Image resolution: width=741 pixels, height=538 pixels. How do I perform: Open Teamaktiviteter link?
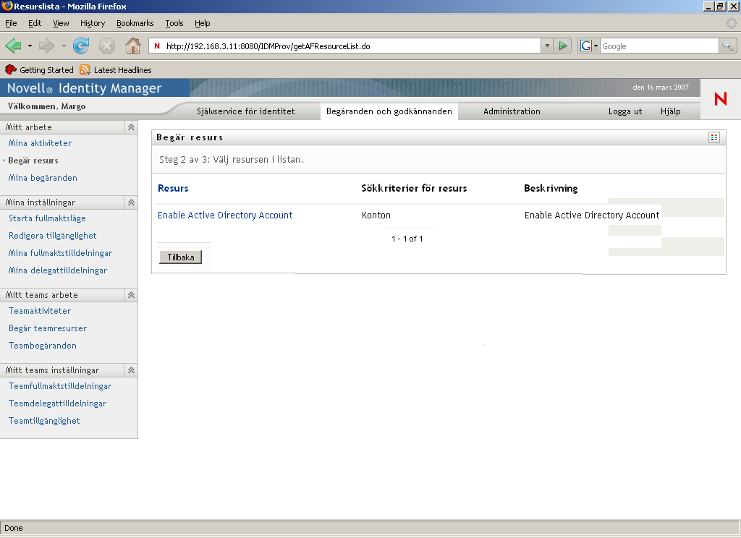(40, 311)
